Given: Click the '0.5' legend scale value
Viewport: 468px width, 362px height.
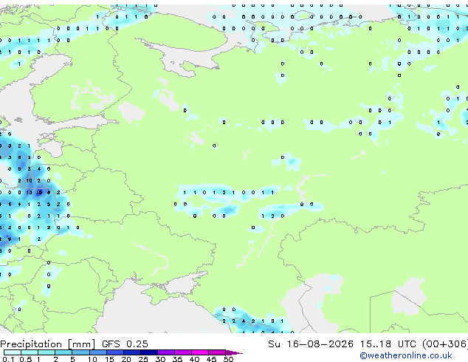Looking at the screenshot, I should [25, 359].
